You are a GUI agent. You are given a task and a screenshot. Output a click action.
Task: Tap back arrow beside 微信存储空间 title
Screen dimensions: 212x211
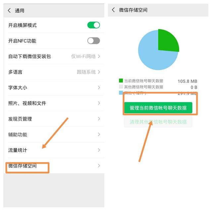[x=113, y=10]
